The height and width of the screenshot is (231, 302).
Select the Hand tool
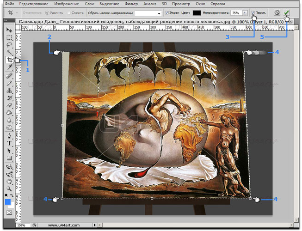click(x=9, y=182)
